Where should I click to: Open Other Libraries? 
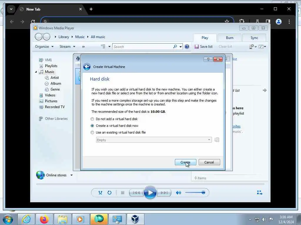tap(53, 119)
